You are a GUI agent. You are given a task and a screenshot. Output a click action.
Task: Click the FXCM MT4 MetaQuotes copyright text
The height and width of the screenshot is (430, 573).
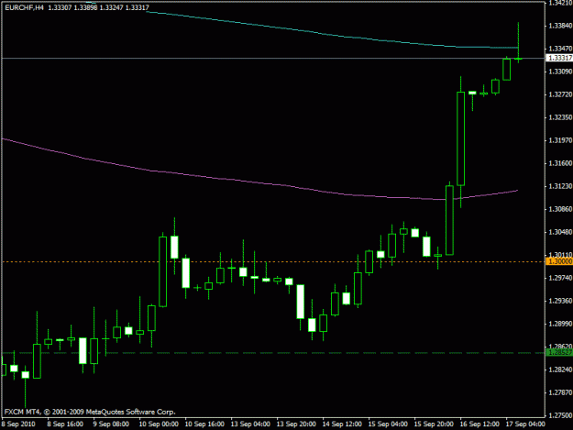tap(90, 412)
